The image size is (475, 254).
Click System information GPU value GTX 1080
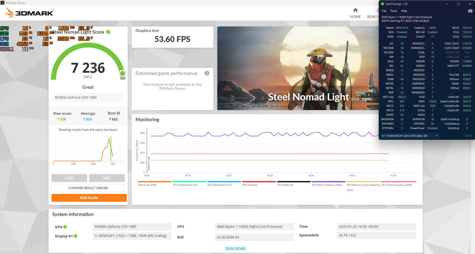pos(132,227)
